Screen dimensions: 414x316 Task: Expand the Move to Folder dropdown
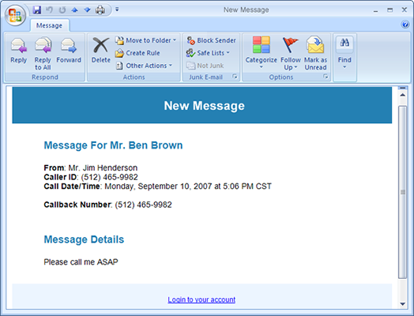(146, 40)
